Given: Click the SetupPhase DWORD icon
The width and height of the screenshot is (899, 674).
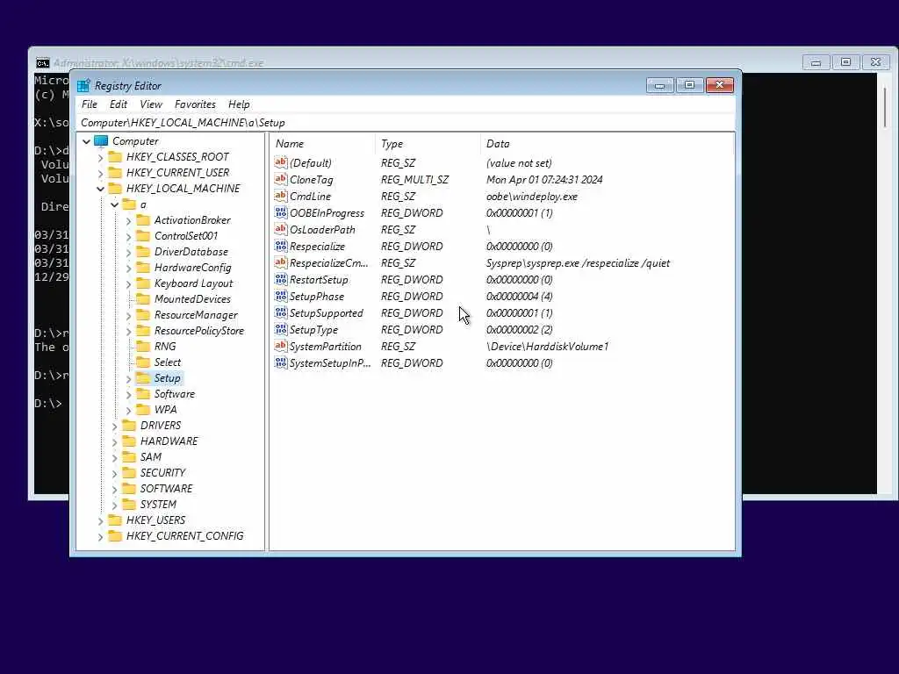Looking at the screenshot, I should [280, 297].
